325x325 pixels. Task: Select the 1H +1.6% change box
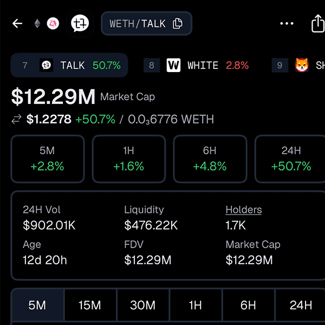tap(129, 159)
